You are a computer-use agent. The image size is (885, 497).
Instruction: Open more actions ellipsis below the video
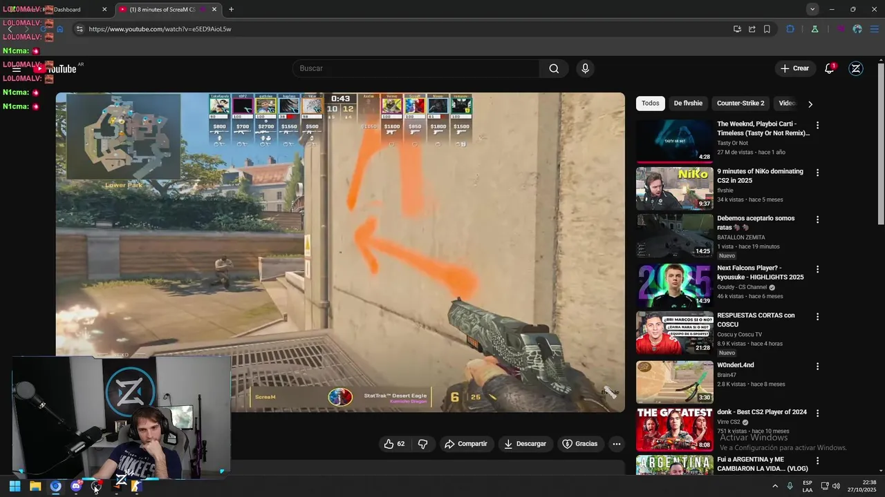pyautogui.click(x=617, y=444)
